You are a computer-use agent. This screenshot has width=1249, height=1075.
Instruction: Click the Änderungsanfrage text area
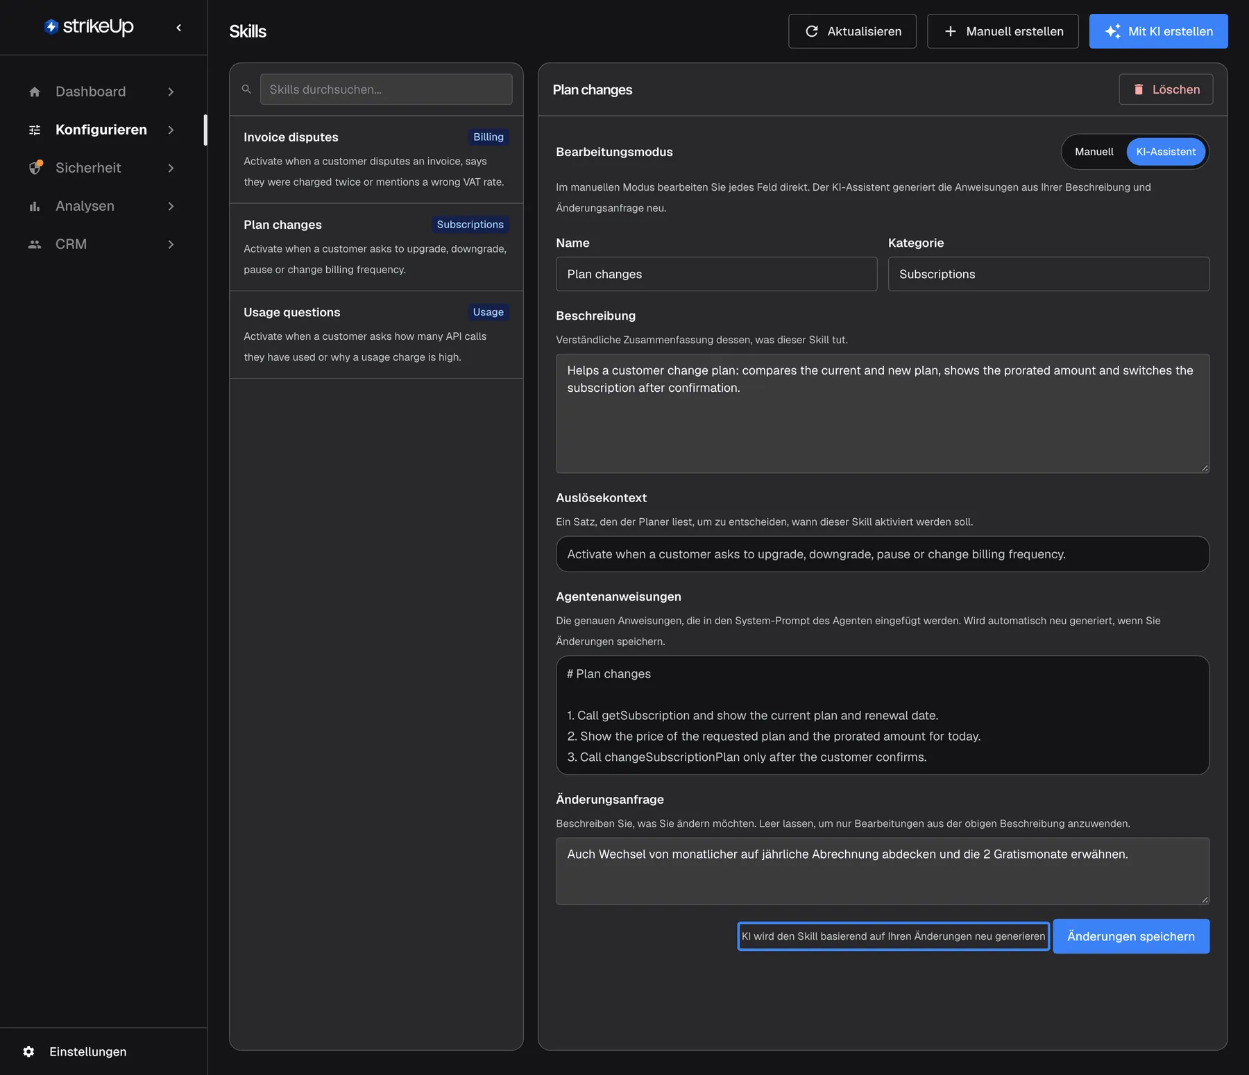coord(883,871)
